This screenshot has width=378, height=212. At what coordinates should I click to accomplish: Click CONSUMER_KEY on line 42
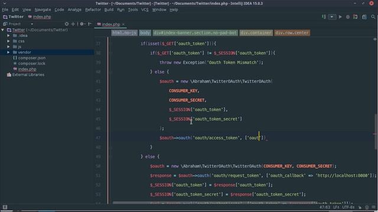pos(183,91)
